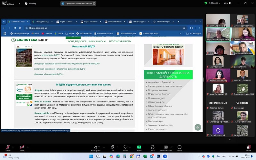
Task: Open the browser three-dot menu
Action: [199, 28]
